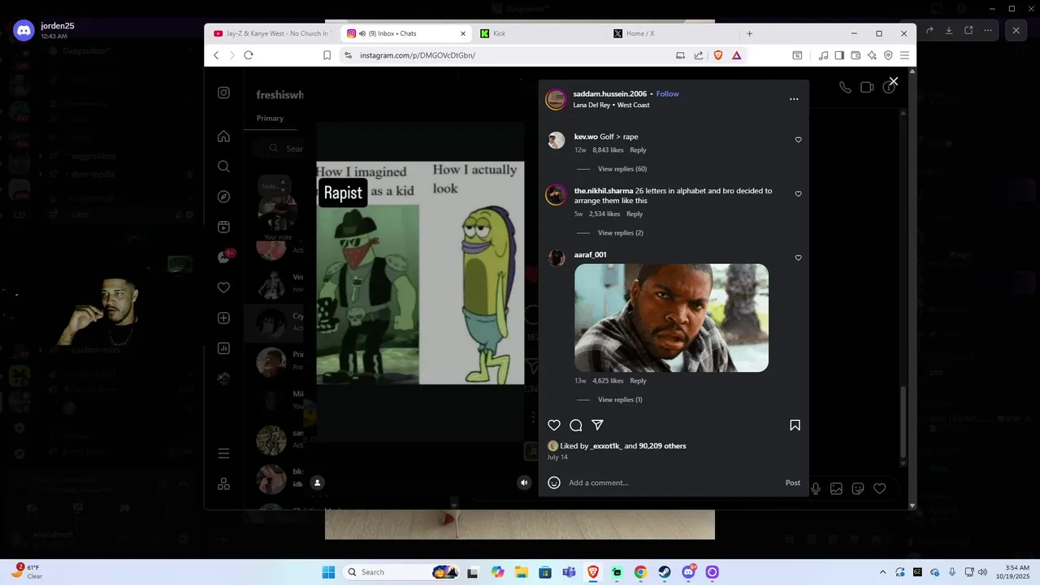Go back in the Brave browser
The height and width of the screenshot is (585, 1040).
(216, 55)
